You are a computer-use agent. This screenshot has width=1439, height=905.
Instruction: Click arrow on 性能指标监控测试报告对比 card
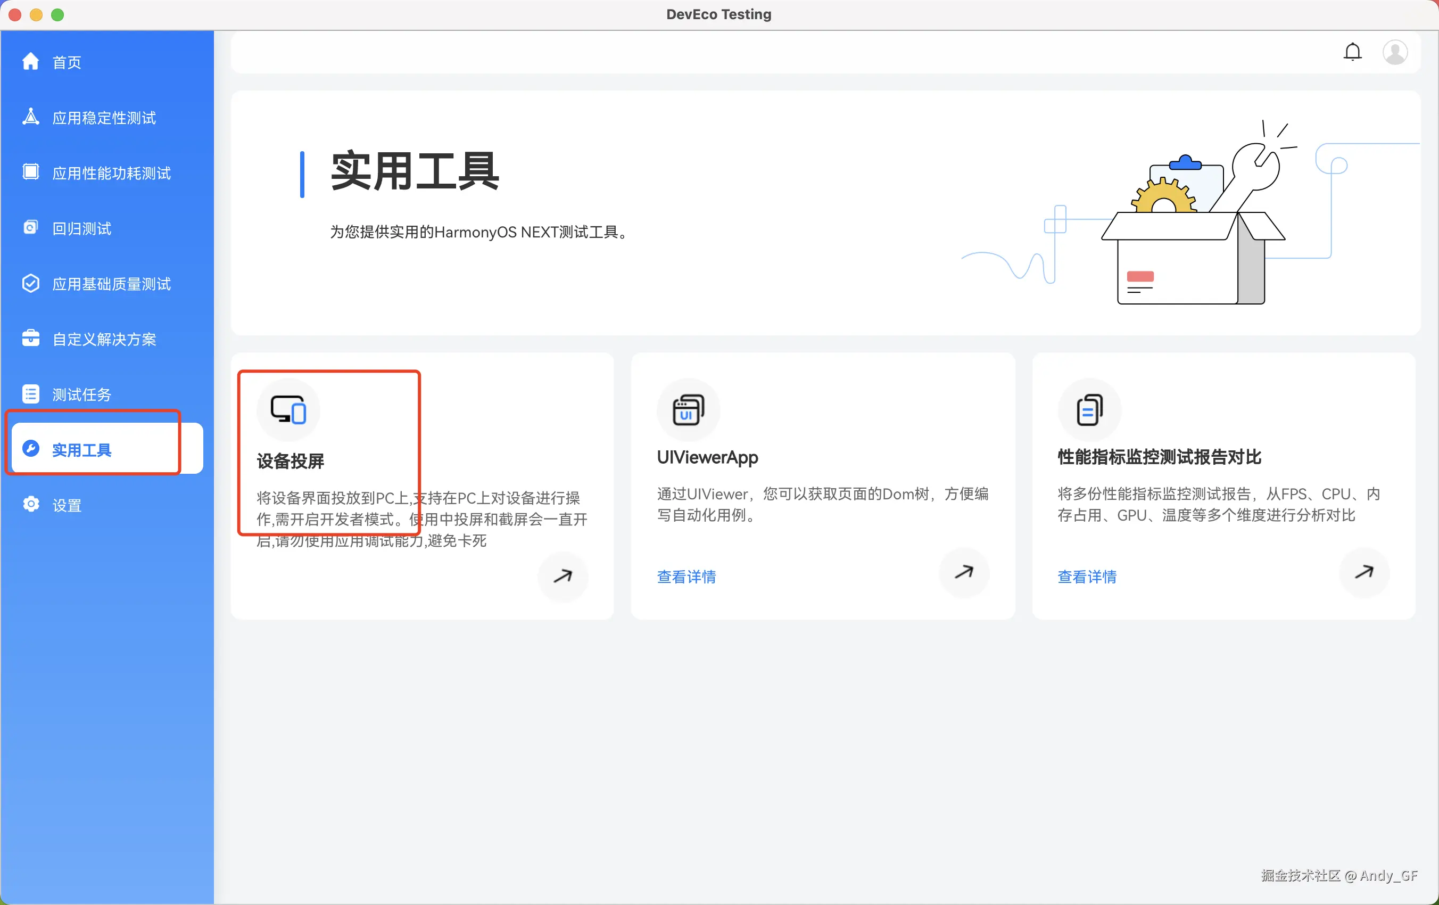(x=1364, y=572)
